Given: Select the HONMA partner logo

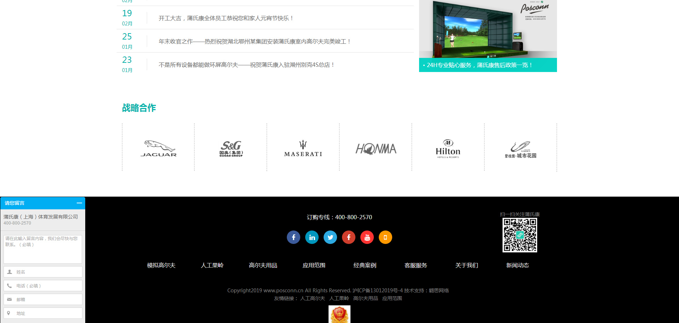Looking at the screenshot, I should pyautogui.click(x=376, y=148).
